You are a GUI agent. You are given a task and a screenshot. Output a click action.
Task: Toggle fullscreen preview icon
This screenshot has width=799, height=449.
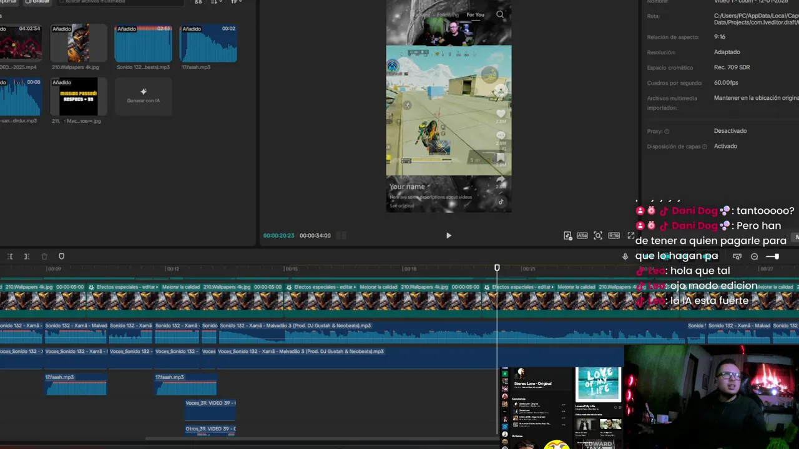[x=630, y=236]
